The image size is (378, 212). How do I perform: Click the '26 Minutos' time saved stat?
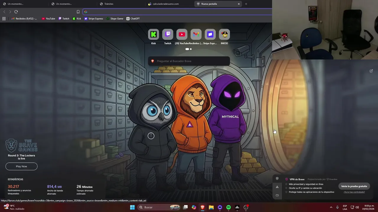click(x=84, y=187)
